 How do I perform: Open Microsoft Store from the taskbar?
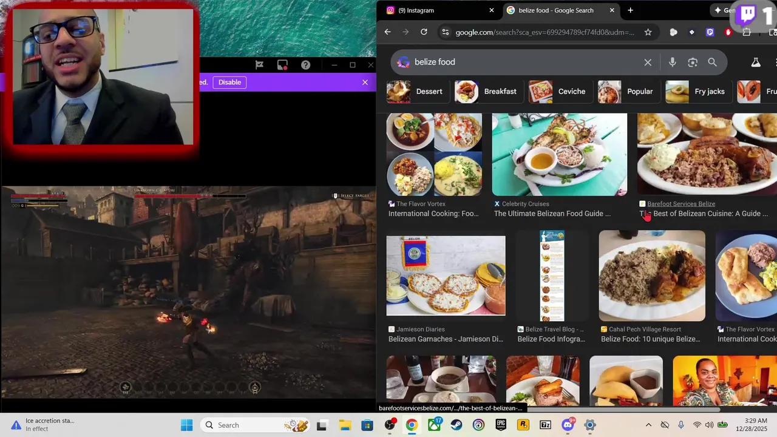point(367,425)
